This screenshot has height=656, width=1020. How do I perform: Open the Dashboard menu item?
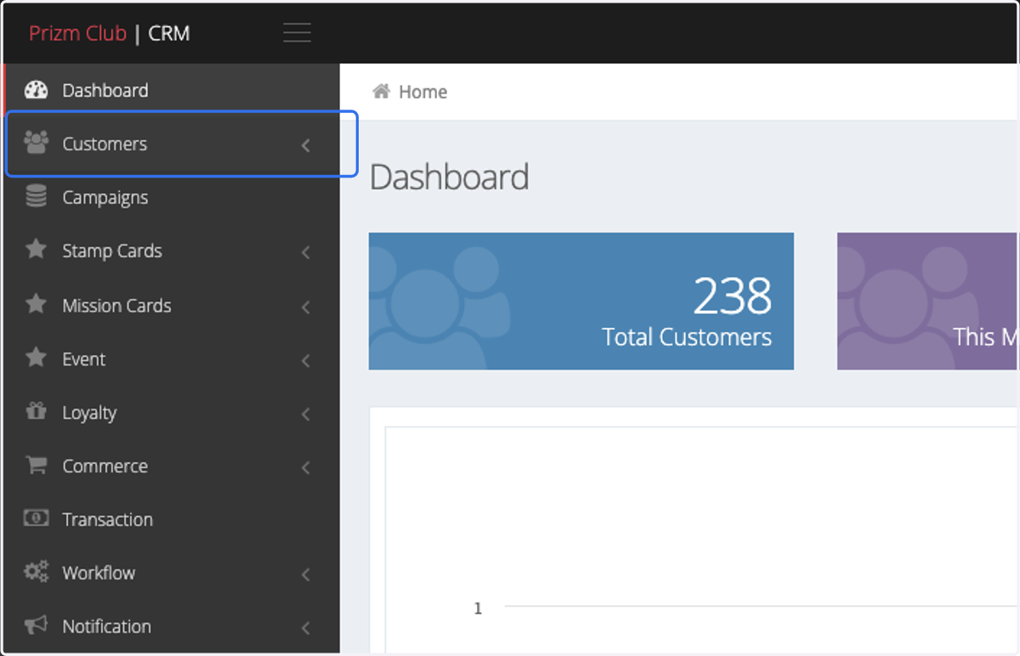tap(172, 90)
